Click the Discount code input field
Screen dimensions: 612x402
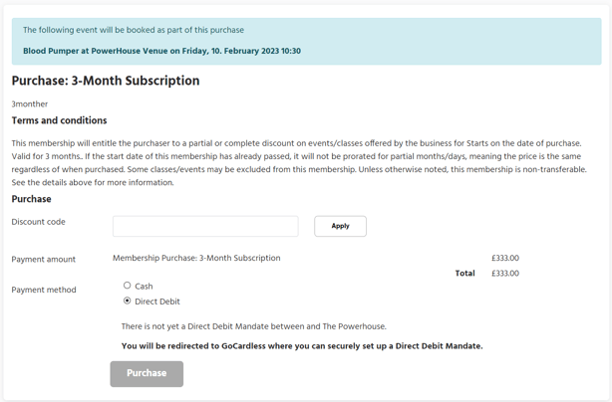tap(205, 226)
